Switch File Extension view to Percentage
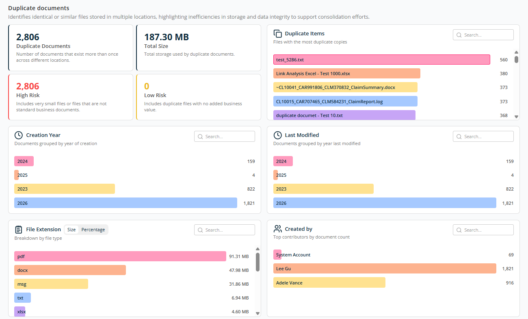 pos(93,230)
